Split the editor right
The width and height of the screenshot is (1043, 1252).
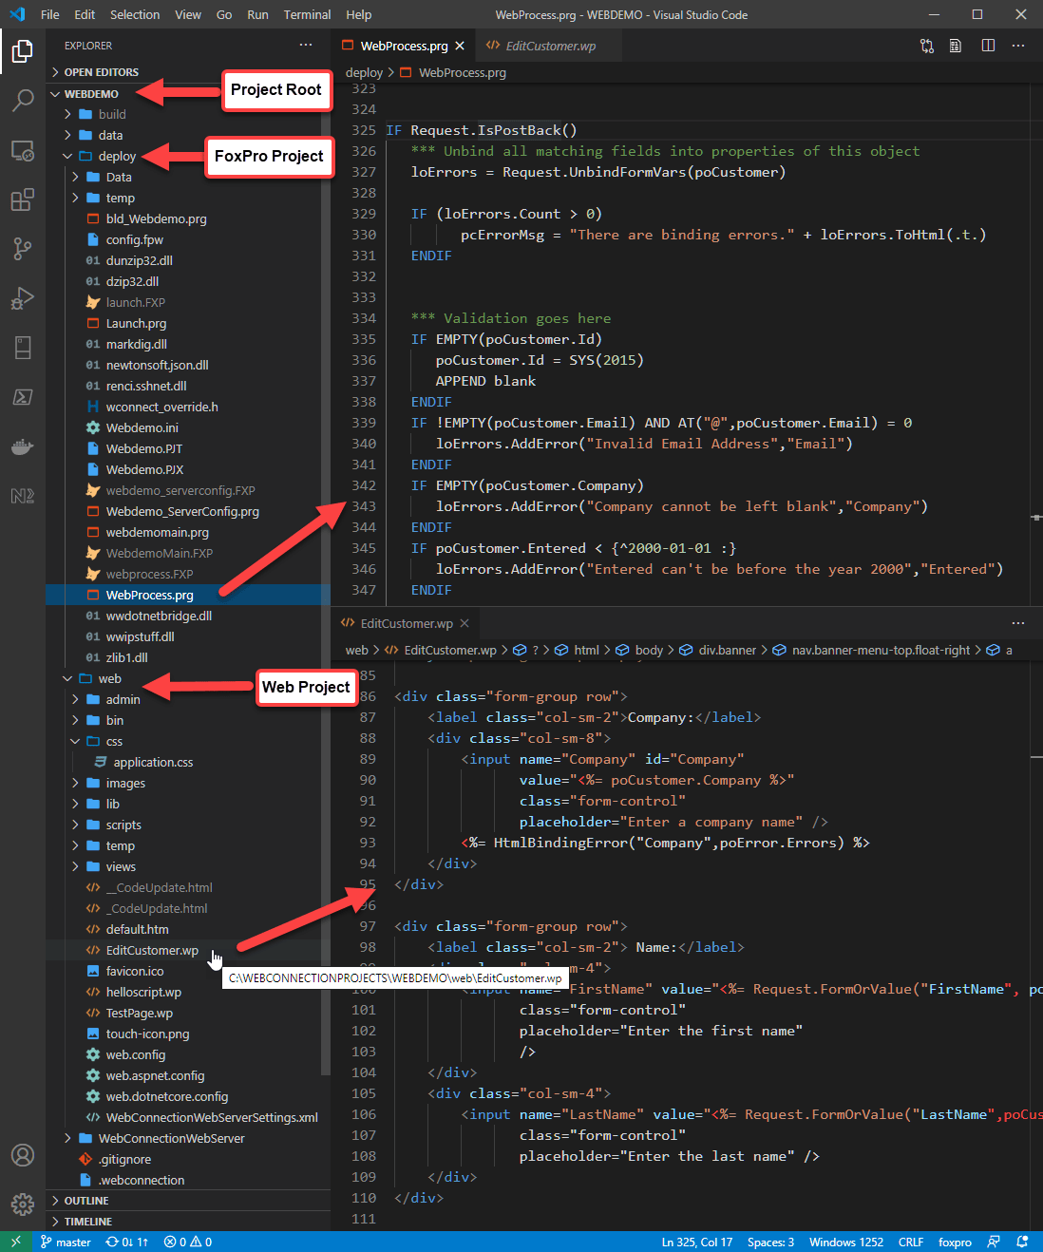point(988,46)
